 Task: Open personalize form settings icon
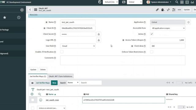click(x=174, y=10)
